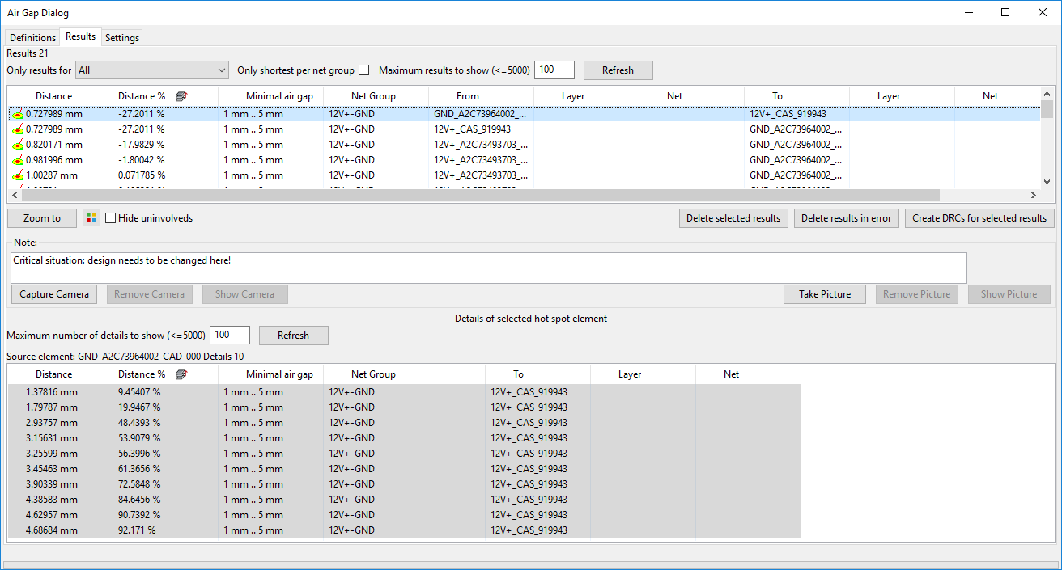
Task: Switch to the Definitions tab
Action: coord(33,38)
